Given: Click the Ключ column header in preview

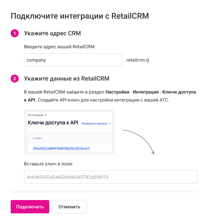Looking at the screenshot, I should point(38,138).
